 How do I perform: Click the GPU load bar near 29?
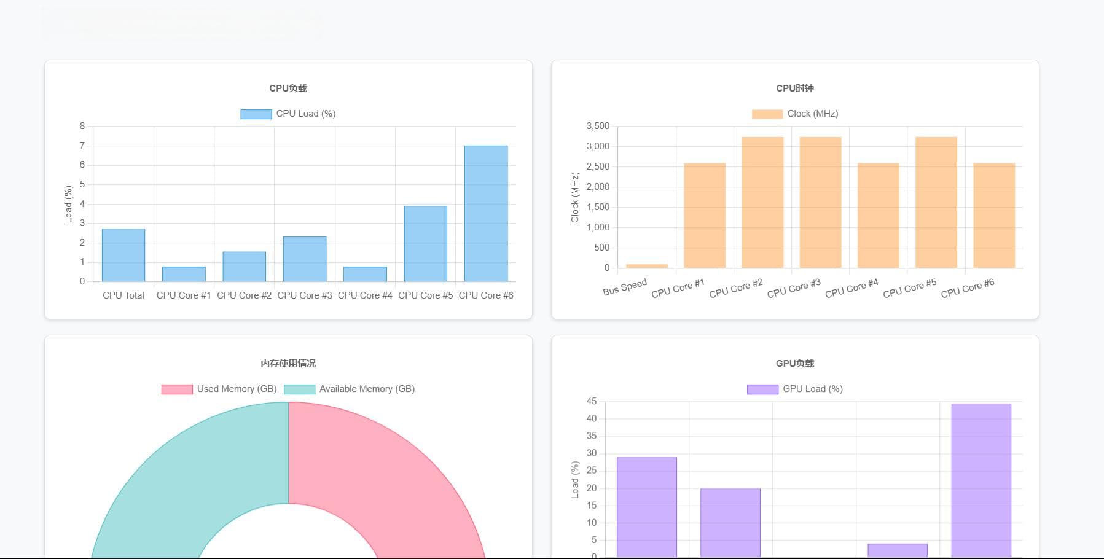tap(647, 507)
